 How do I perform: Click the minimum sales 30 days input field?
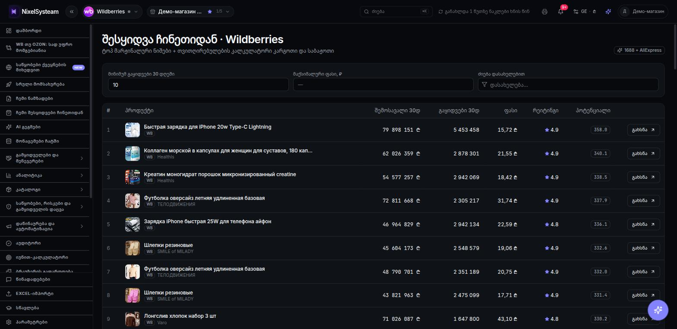[x=198, y=85]
